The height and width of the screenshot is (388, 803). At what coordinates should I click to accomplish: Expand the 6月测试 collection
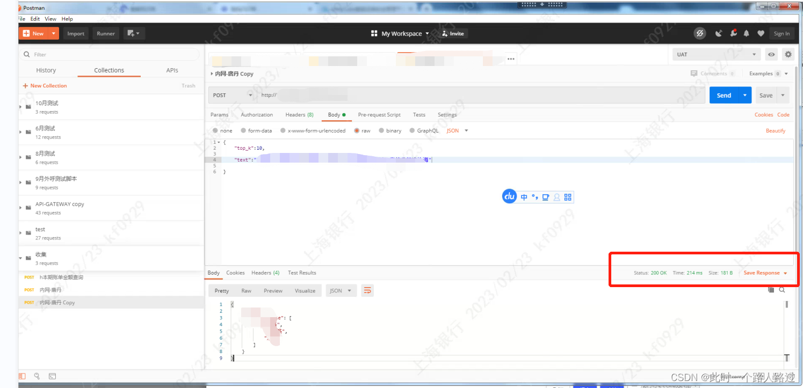click(21, 132)
